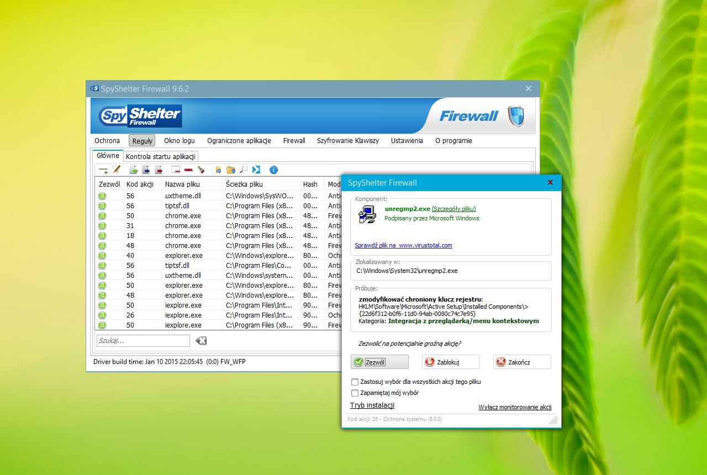Click the unregmp2.exe file name in dialog
This screenshot has height=475, width=707.
(407, 209)
